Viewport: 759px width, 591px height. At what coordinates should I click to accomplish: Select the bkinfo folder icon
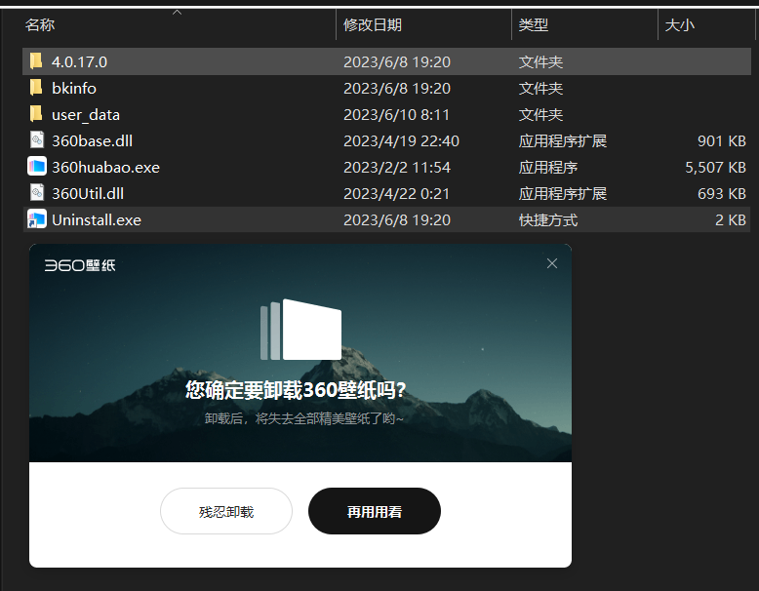pyautogui.click(x=36, y=88)
